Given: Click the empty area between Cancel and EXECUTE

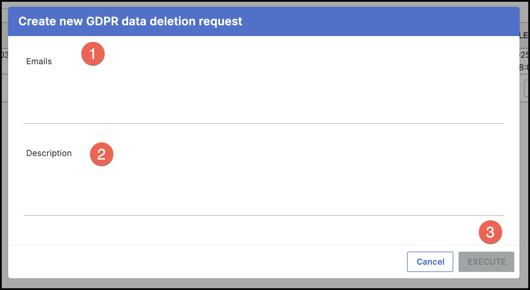Looking at the screenshot, I should pos(456,262).
